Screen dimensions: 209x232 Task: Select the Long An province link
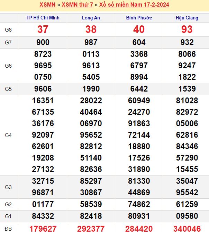[x=91, y=18]
